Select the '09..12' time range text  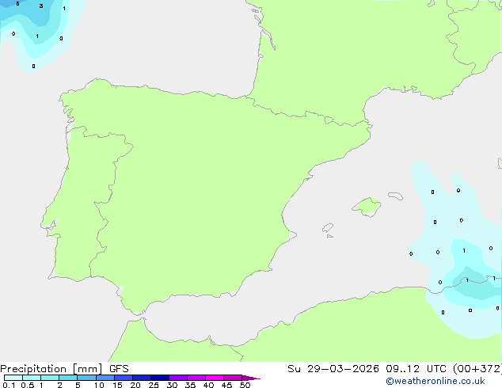point(402,369)
